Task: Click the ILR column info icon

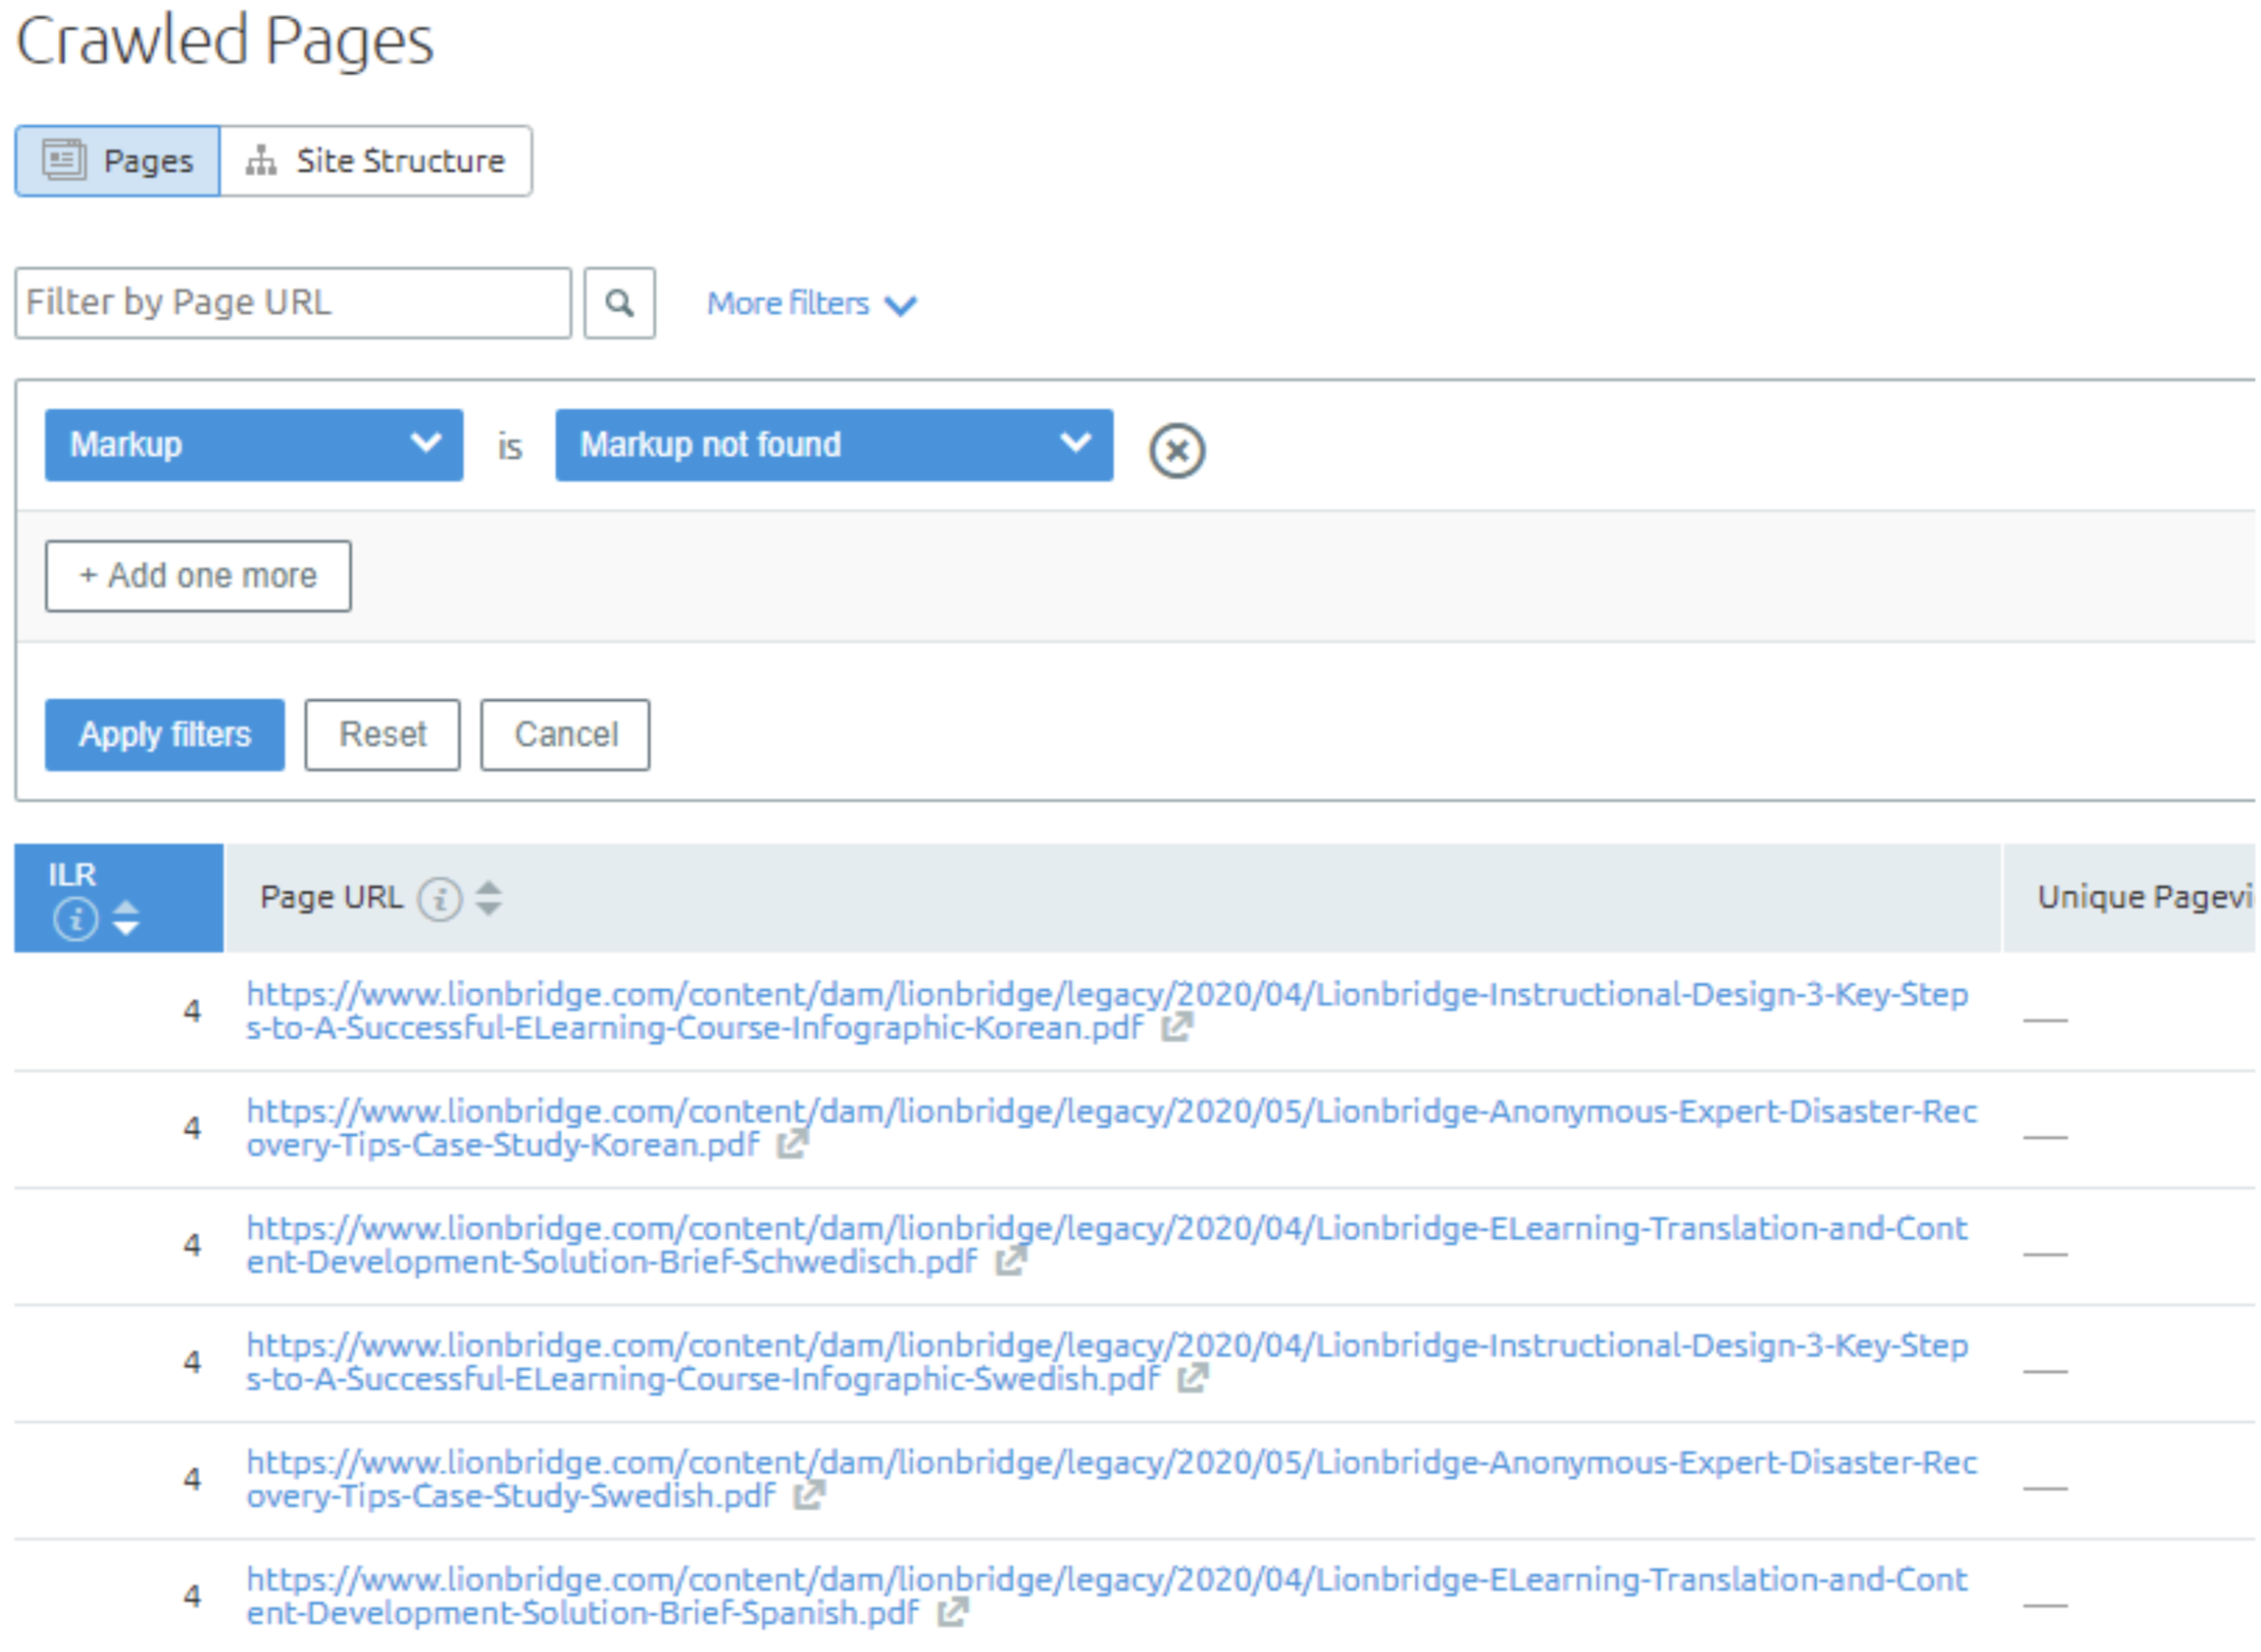Action: (x=76, y=919)
